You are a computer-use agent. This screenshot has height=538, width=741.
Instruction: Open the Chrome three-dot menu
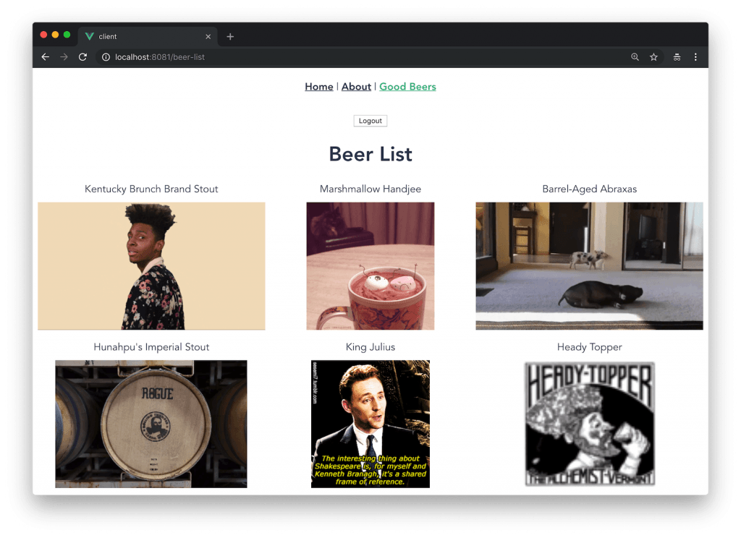point(695,57)
